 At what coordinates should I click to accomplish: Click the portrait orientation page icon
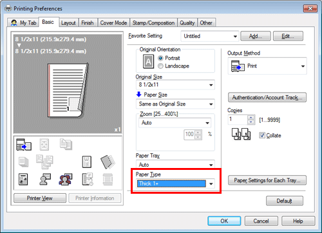tap(148, 61)
